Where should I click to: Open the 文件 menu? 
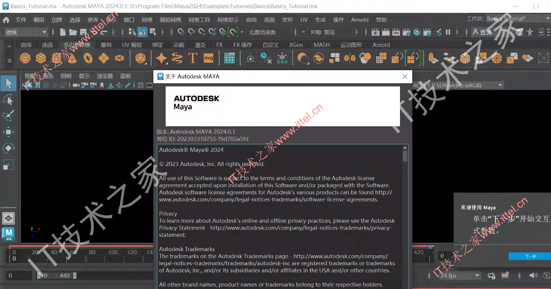pos(21,20)
